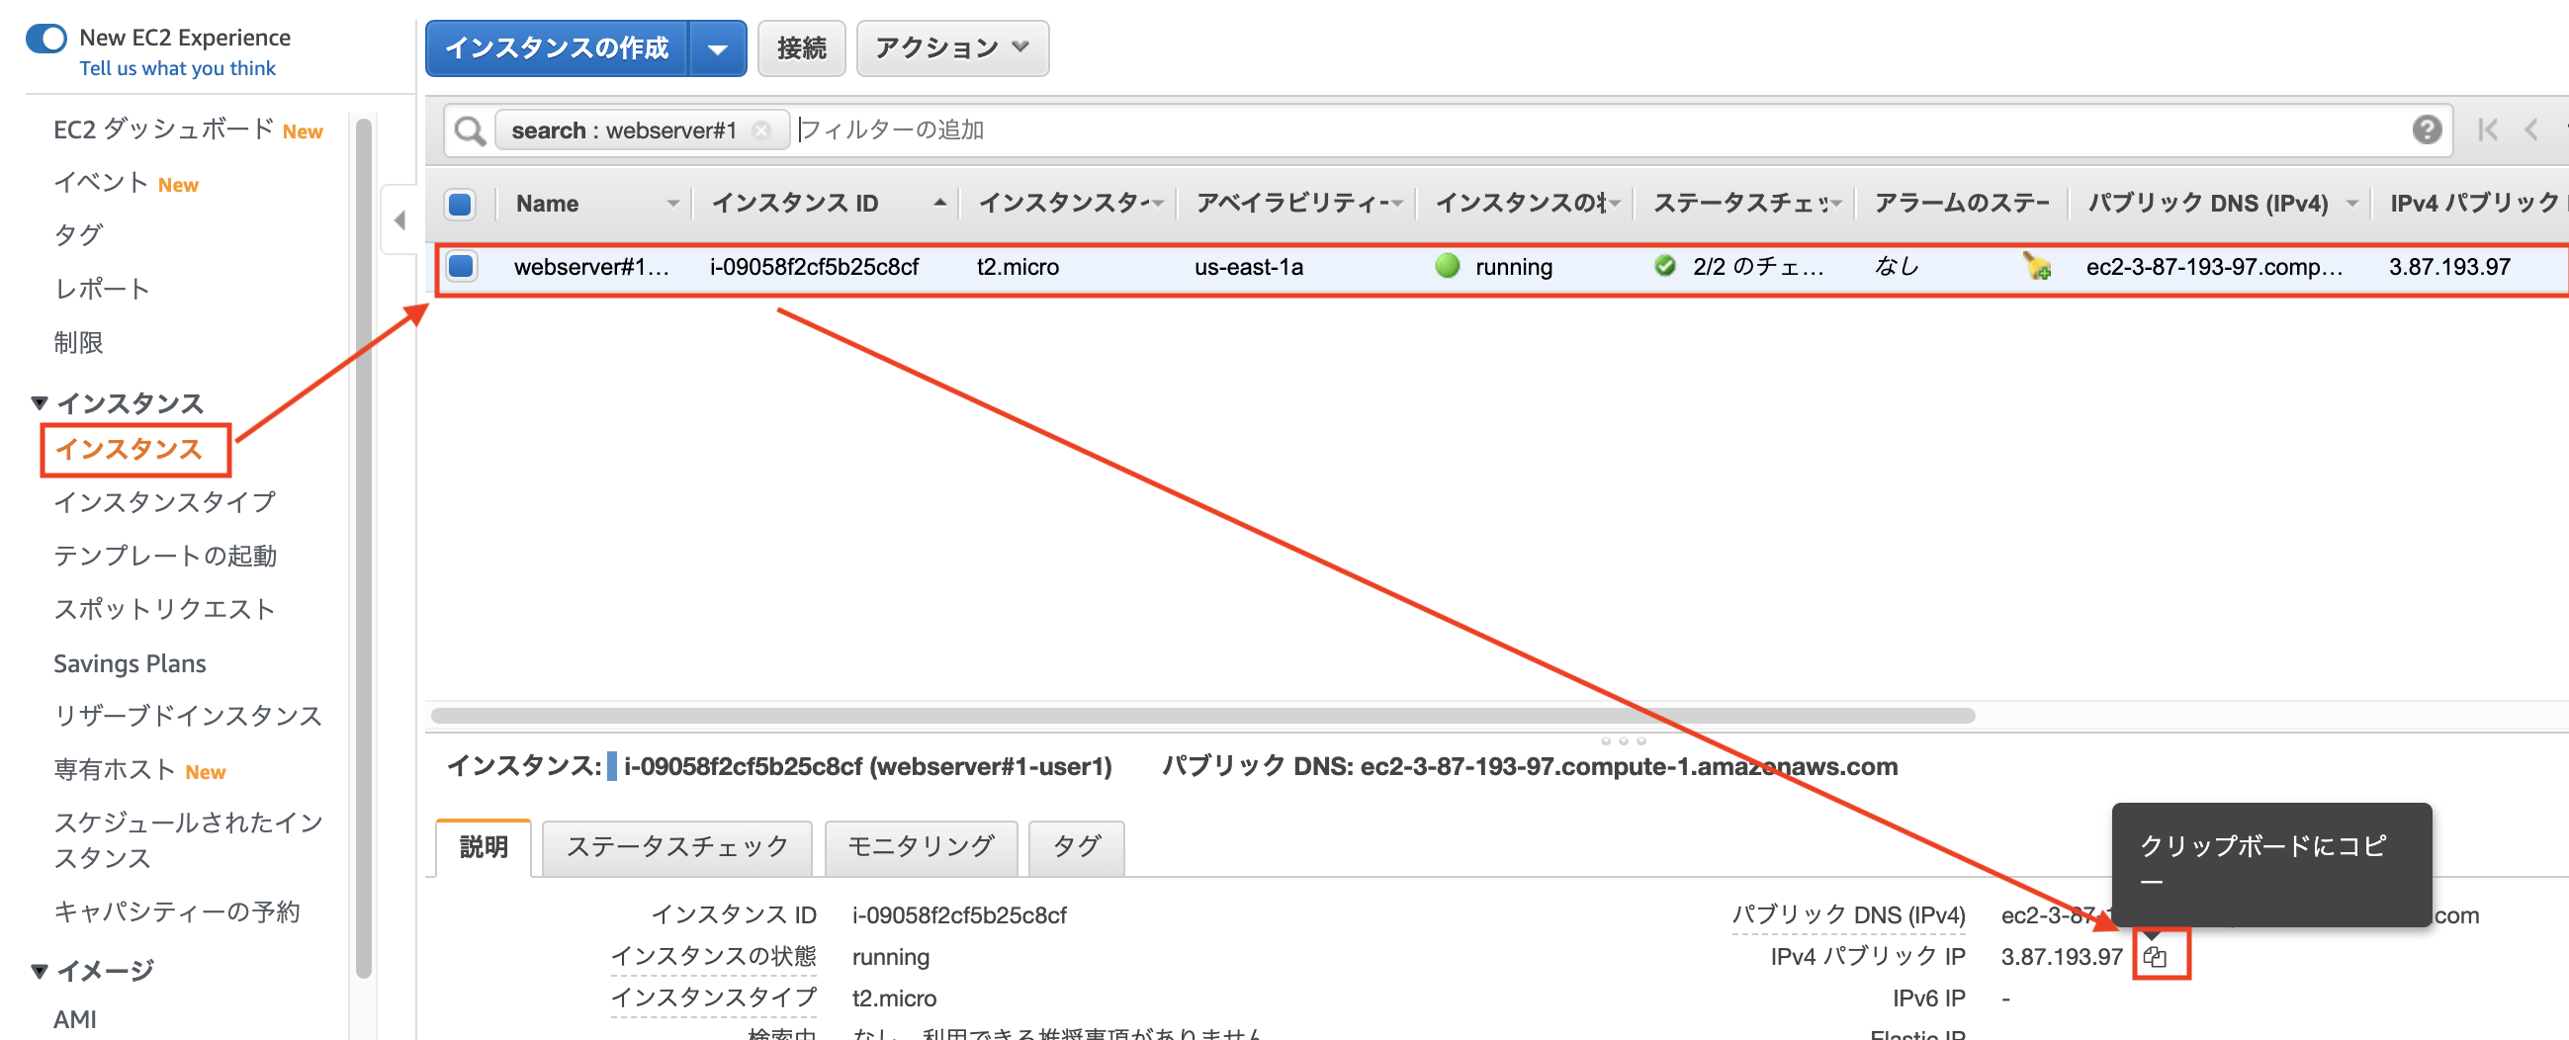Open the パブリック DNS column dropdown arrow
Image resolution: width=2569 pixels, height=1040 pixels.
click(x=2352, y=204)
